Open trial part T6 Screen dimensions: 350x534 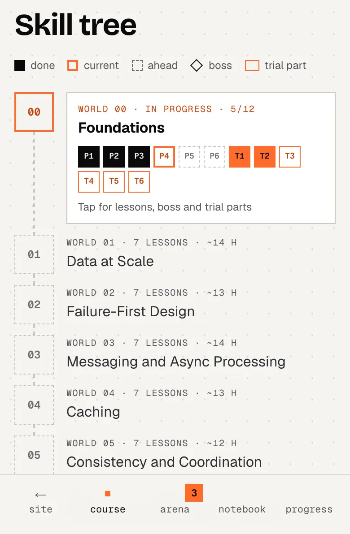point(139,182)
